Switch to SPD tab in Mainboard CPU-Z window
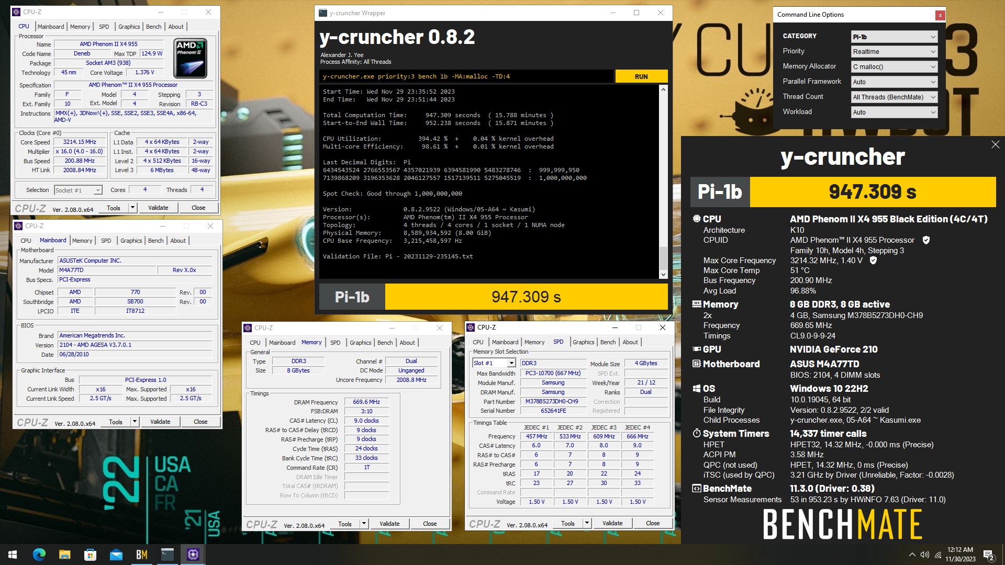This screenshot has width=1005, height=565. 106,241
